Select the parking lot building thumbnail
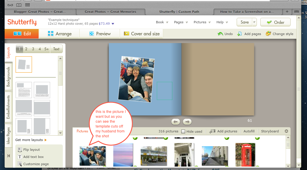 coord(154,156)
